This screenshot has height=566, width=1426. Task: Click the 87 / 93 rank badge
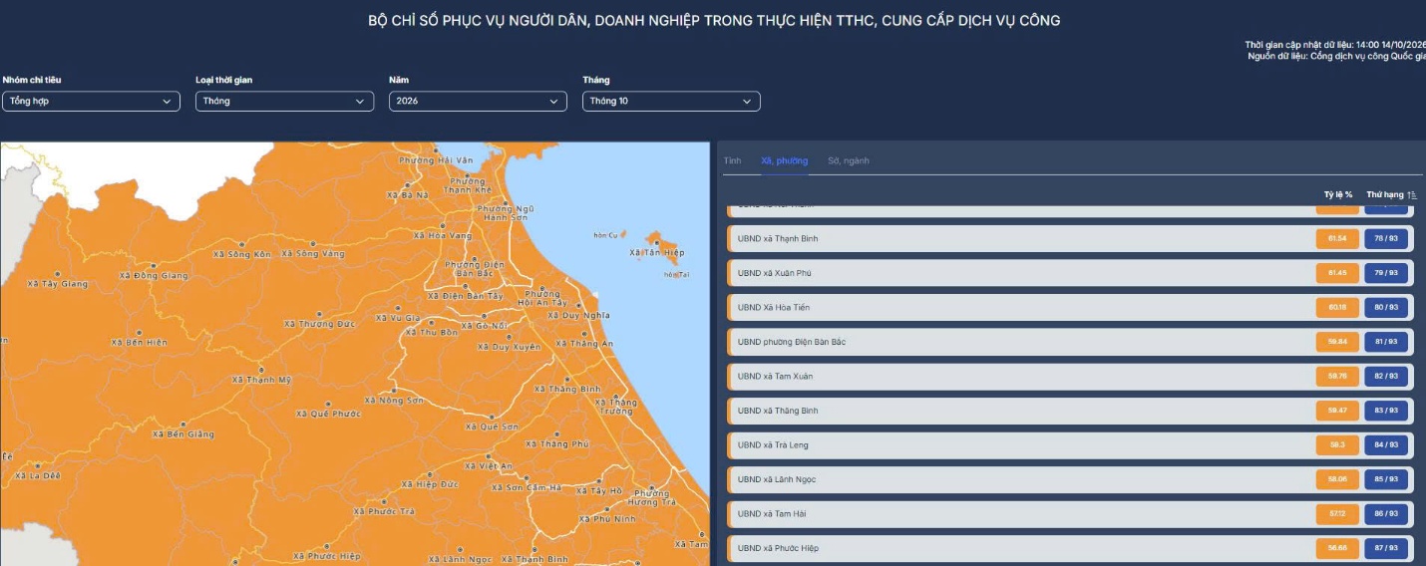tap(1386, 548)
